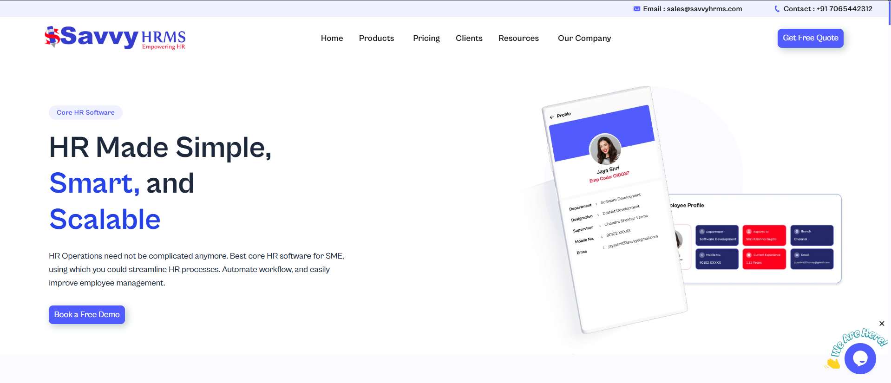Click Jaya Shri profile photo
The image size is (891, 383).
point(605,149)
